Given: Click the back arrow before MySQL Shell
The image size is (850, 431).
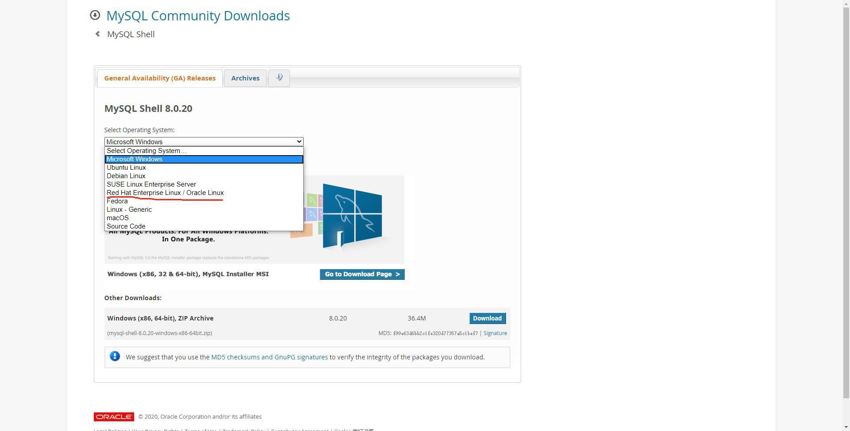Looking at the screenshot, I should (x=98, y=34).
